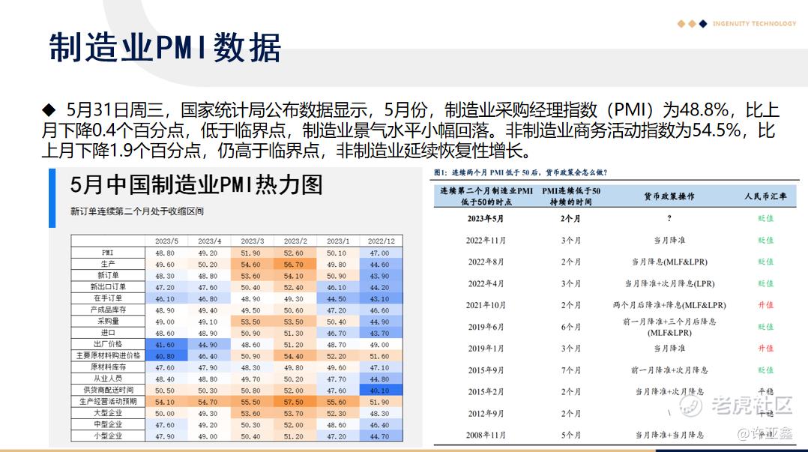Click the 52.60 PMI value for 2023/2
The width and height of the screenshot is (808, 452).
[295, 253]
